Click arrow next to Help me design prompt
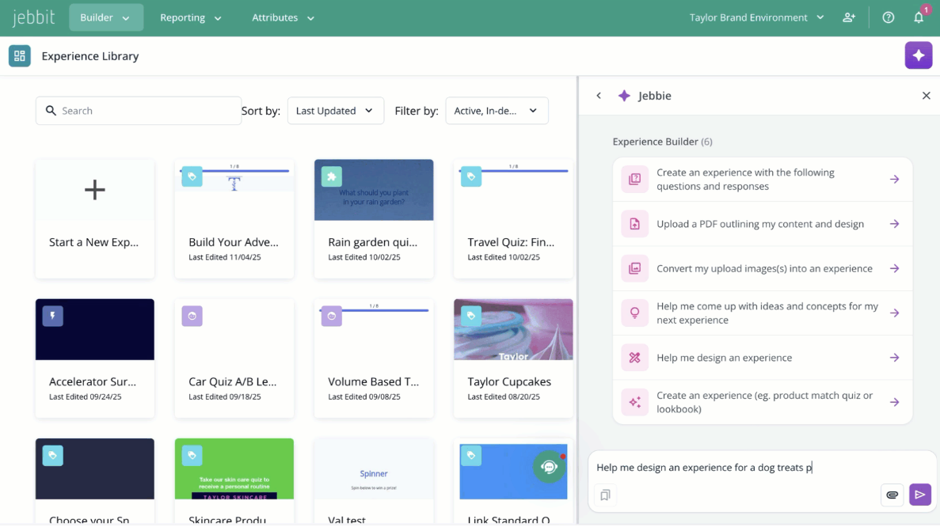940x527 pixels. coord(894,358)
